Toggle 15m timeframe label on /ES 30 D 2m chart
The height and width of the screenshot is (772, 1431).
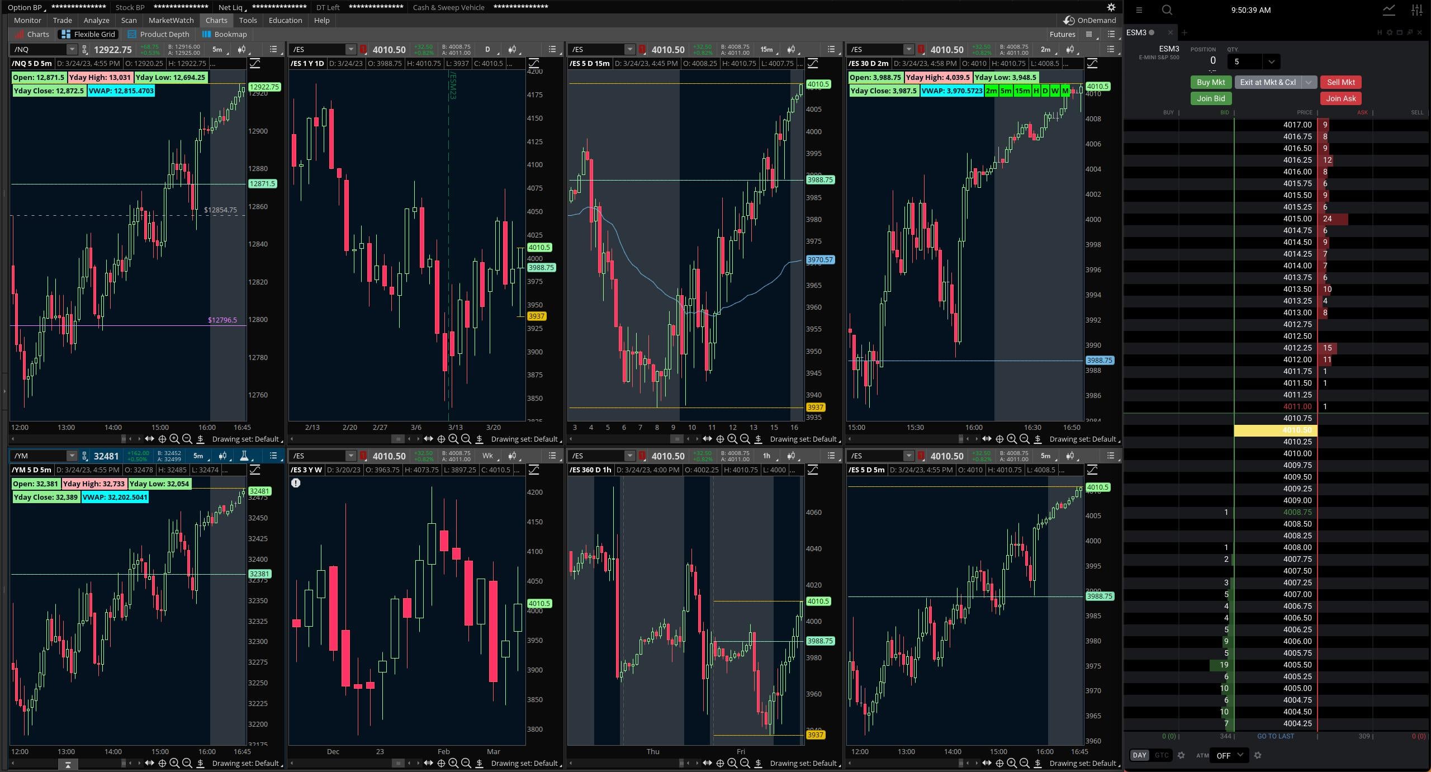[1022, 91]
